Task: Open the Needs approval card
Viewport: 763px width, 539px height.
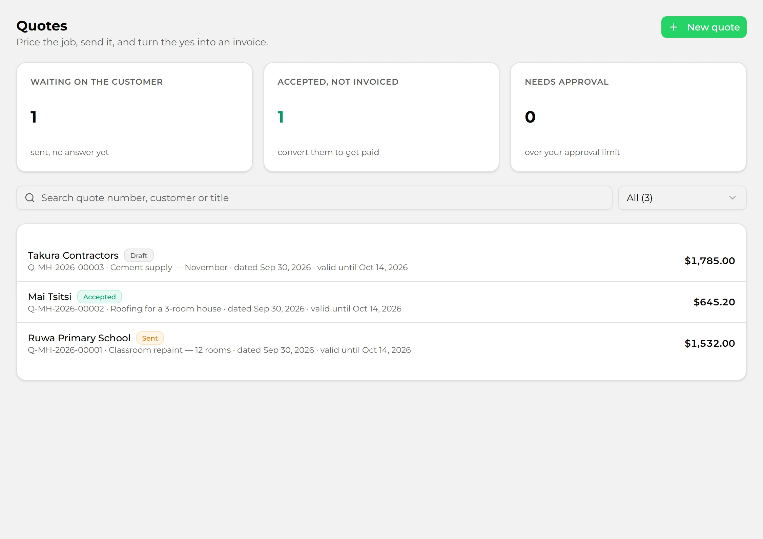Action: coord(628,117)
